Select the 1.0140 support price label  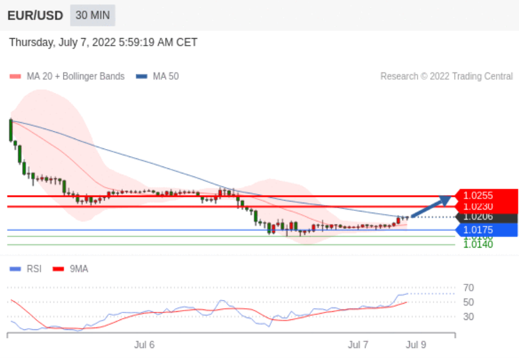tap(478, 244)
